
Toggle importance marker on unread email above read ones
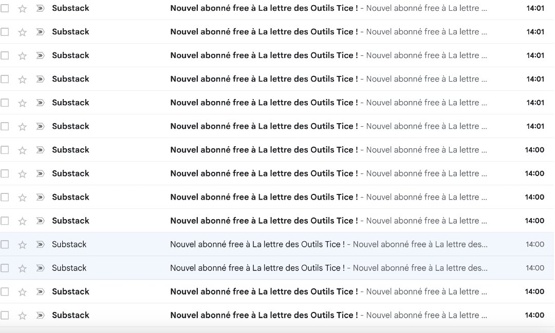pos(41,221)
